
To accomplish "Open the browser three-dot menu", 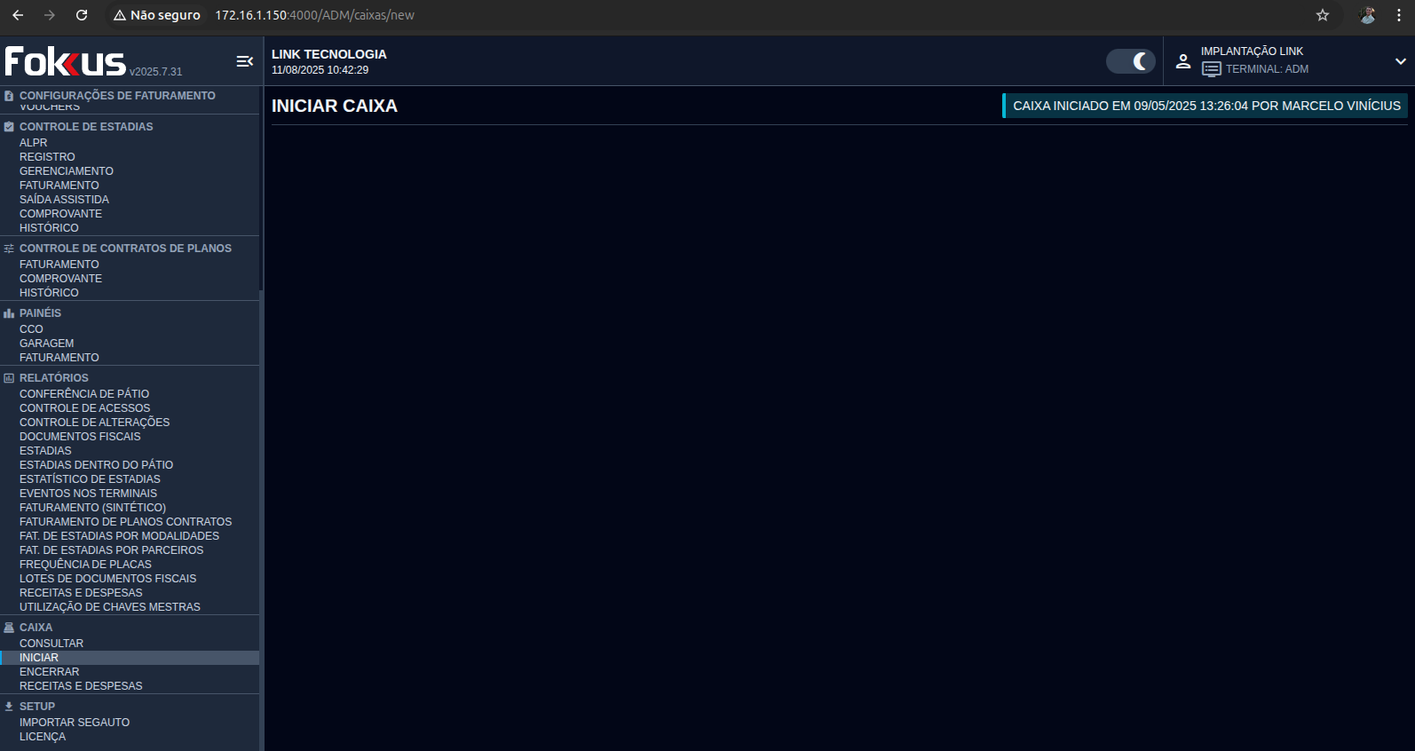I will 1399,15.
